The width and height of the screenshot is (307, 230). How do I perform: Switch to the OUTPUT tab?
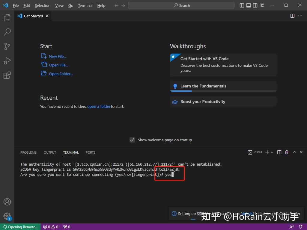coord(50,152)
